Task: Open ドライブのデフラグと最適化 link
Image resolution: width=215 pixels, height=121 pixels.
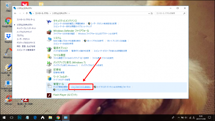Action: tap(81, 87)
